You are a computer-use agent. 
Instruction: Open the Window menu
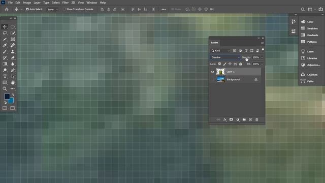tap(91, 3)
